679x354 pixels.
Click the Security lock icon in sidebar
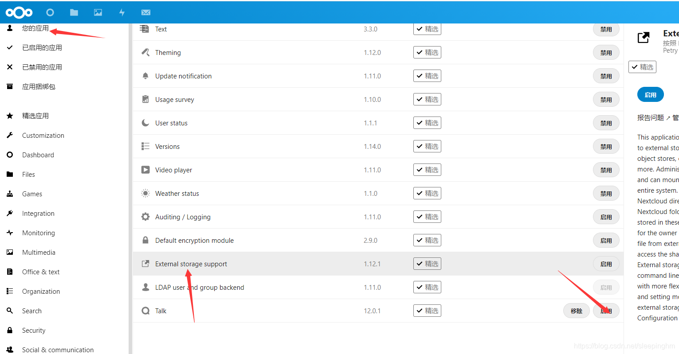click(x=10, y=330)
